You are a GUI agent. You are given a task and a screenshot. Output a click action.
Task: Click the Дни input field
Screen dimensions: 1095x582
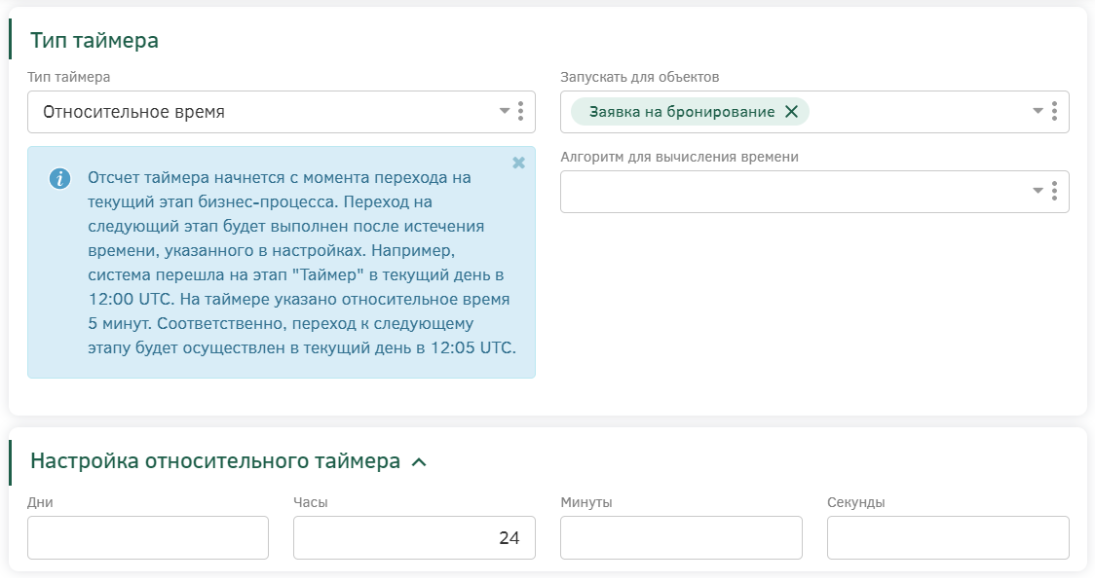click(148, 537)
